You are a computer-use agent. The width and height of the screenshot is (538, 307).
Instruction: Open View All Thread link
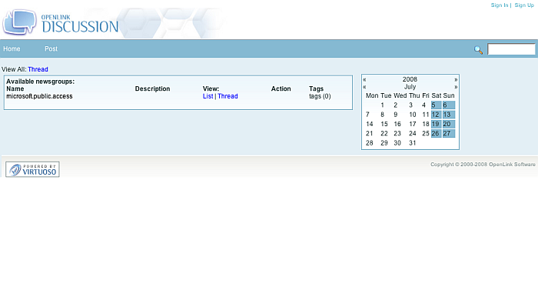38,69
